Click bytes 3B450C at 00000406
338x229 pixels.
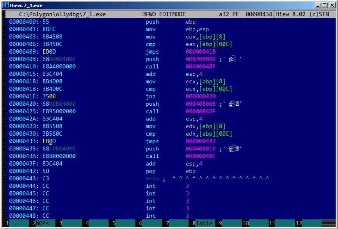tap(52, 44)
